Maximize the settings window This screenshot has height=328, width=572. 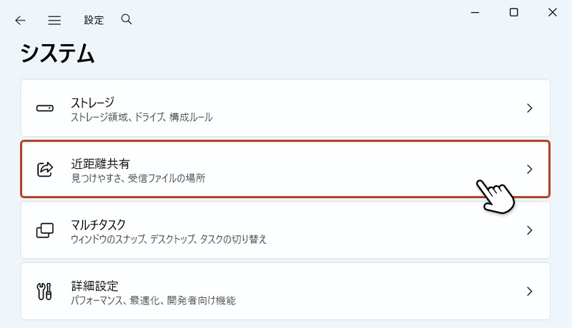pyautogui.click(x=513, y=12)
